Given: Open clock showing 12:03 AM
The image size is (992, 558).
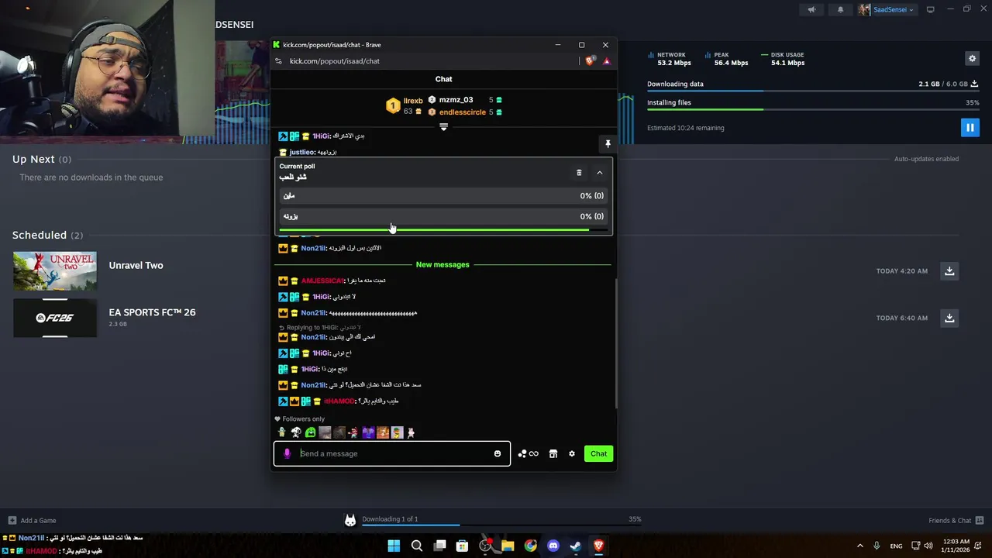Looking at the screenshot, I should coord(955,546).
